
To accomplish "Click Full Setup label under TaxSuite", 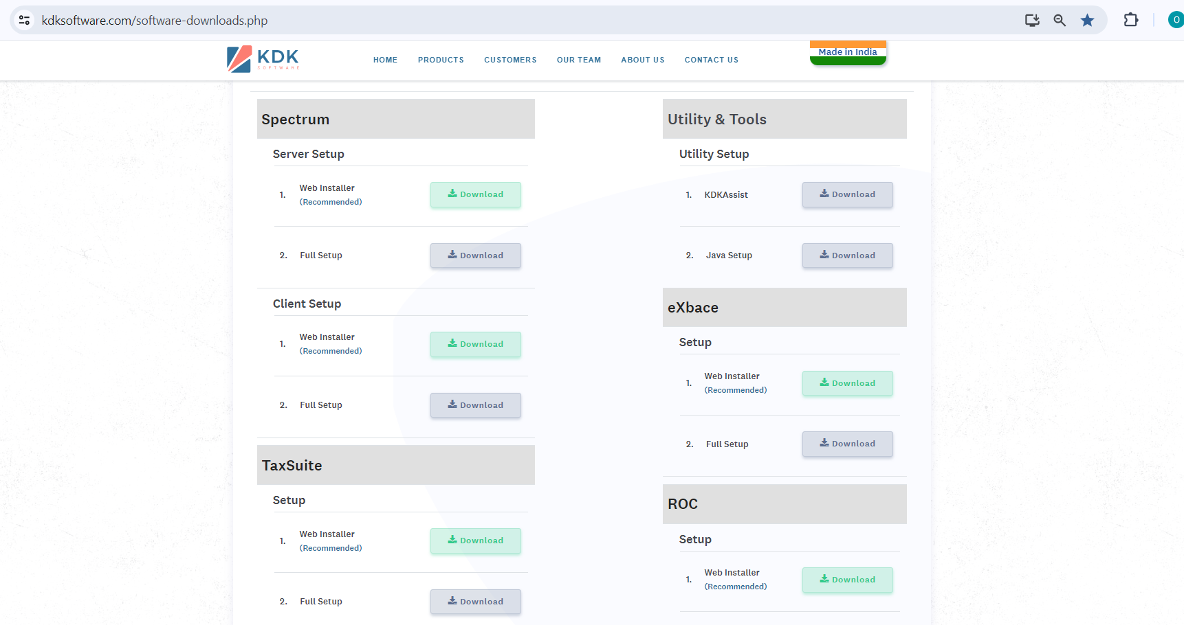I will click(321, 602).
